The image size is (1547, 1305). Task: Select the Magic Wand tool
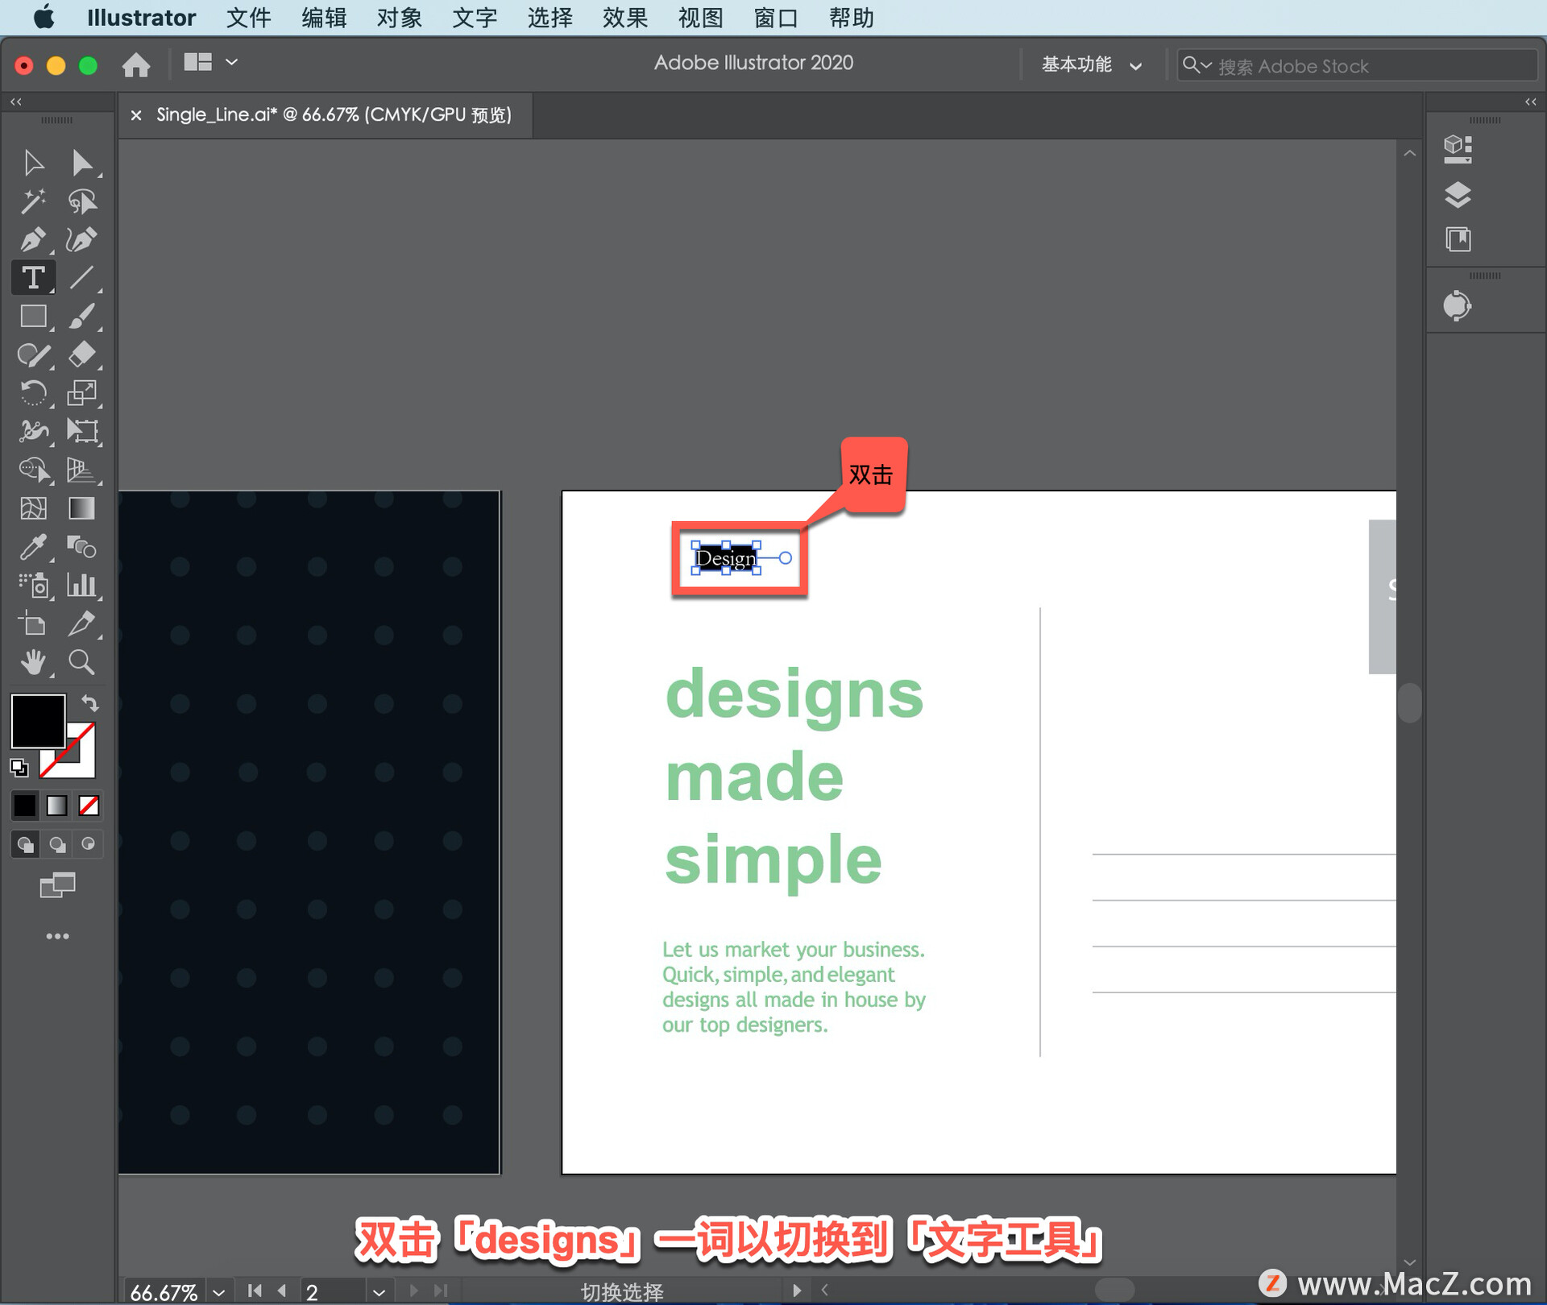(32, 201)
